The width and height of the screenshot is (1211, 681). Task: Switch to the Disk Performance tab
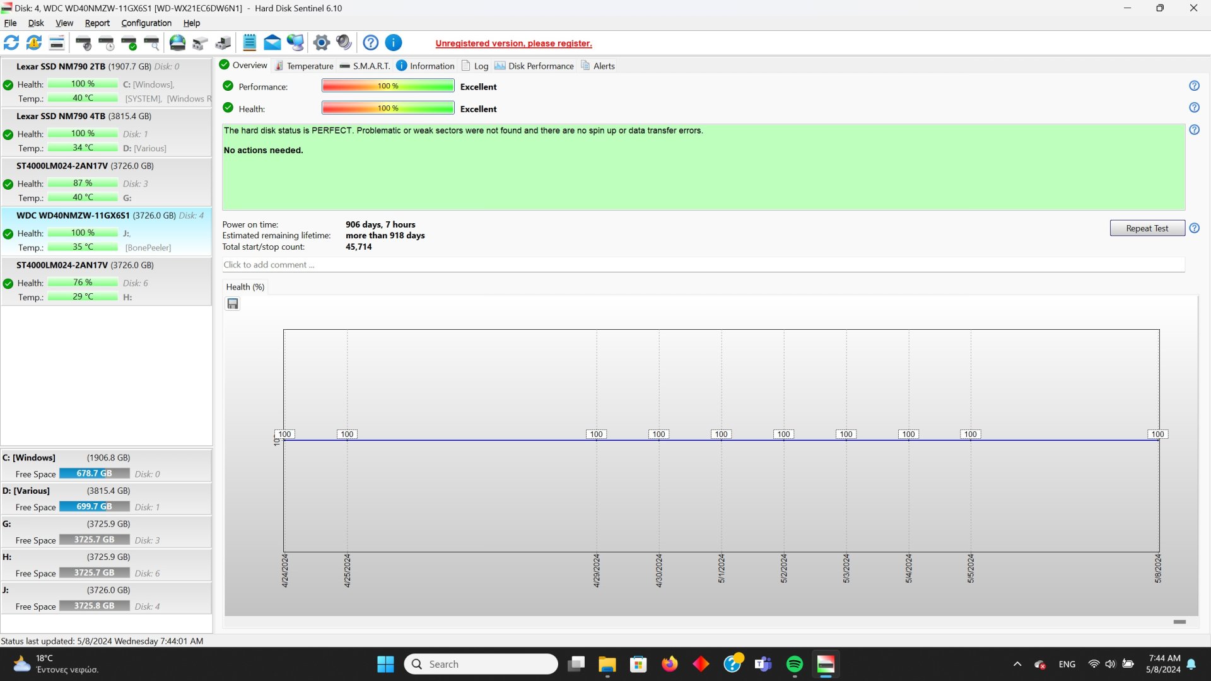pyautogui.click(x=534, y=66)
